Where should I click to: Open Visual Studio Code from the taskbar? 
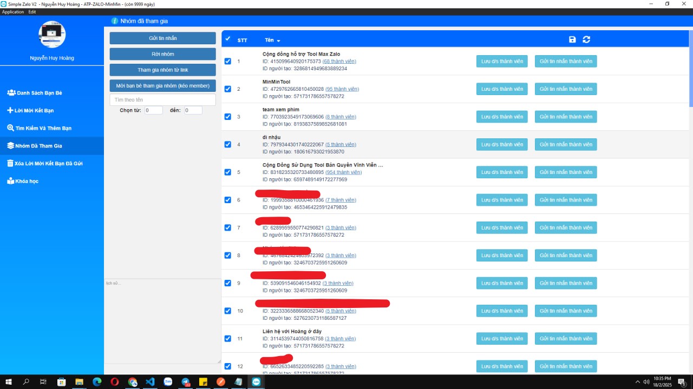[150, 382]
